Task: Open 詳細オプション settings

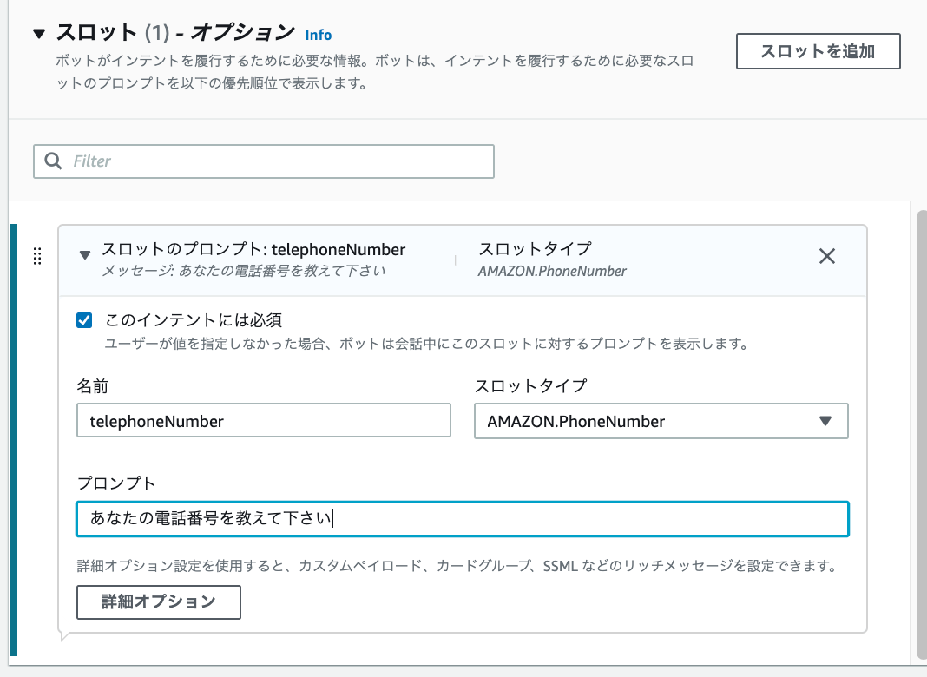Action: [158, 602]
